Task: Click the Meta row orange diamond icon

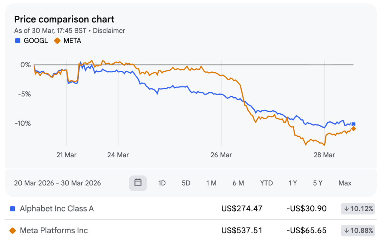Action: 13,231
